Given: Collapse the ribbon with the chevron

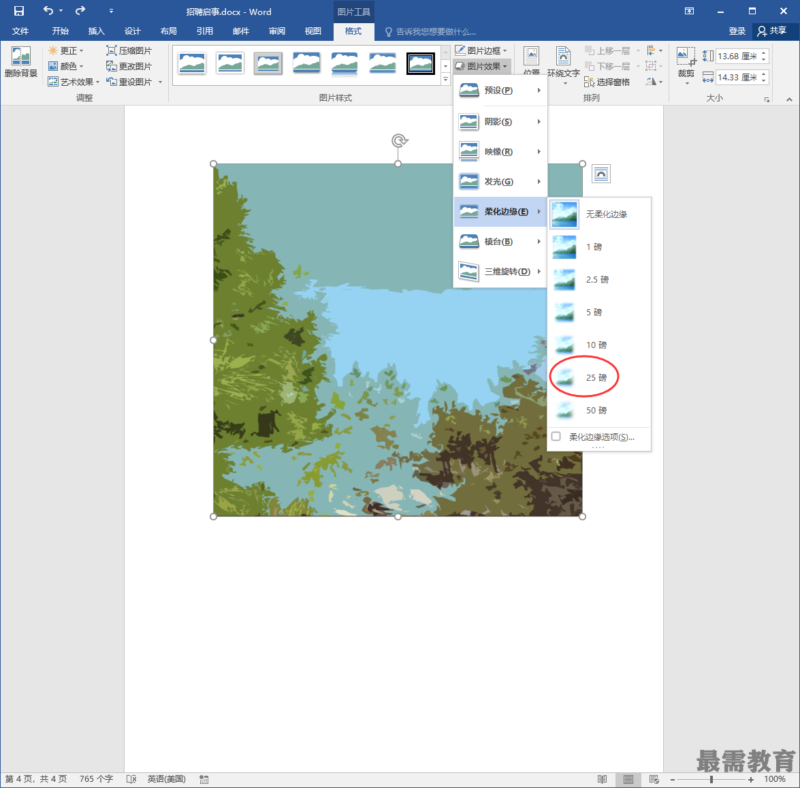Looking at the screenshot, I should 789,99.
